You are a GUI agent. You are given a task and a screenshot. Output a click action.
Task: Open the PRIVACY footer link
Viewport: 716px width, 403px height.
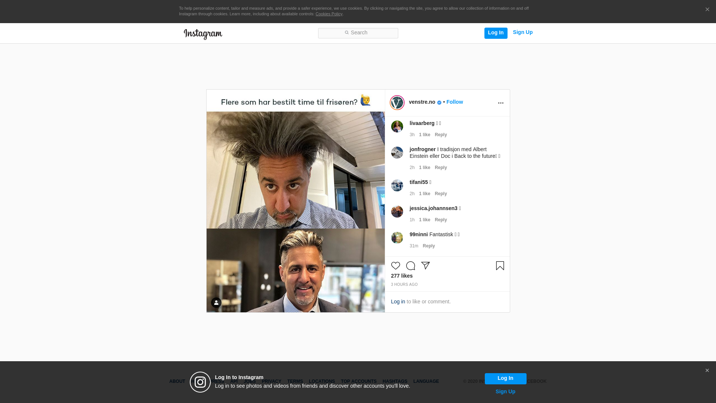[271, 381]
